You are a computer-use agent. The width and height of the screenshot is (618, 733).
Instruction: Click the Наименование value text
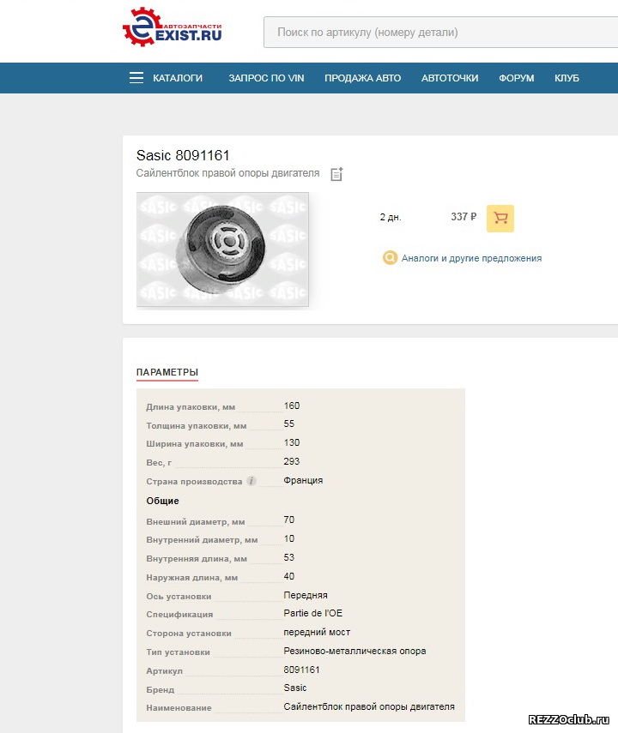tap(369, 706)
